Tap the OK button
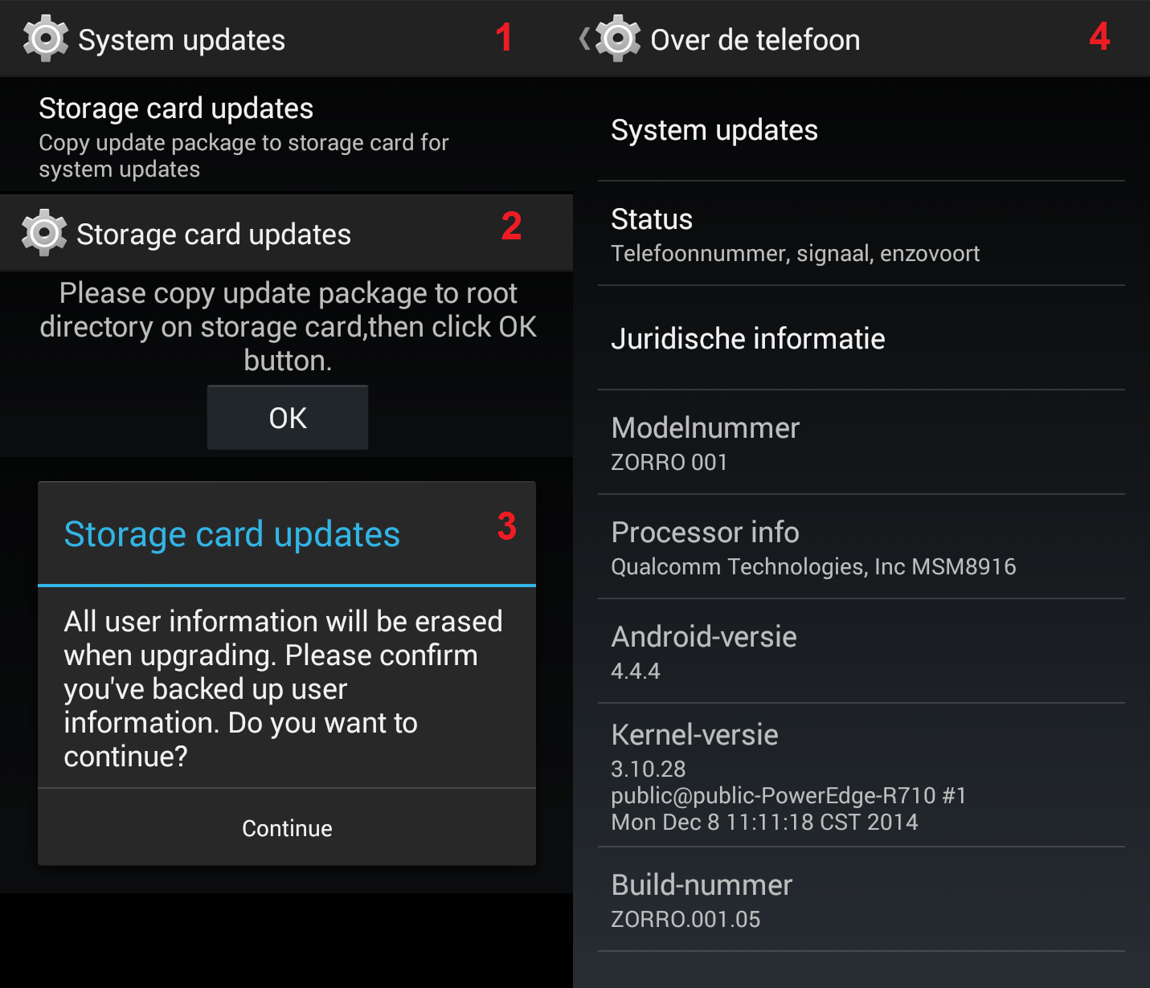Image resolution: width=1150 pixels, height=988 pixels. coord(288,418)
